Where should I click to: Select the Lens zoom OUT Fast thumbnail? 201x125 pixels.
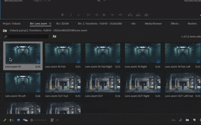coord(63,83)
